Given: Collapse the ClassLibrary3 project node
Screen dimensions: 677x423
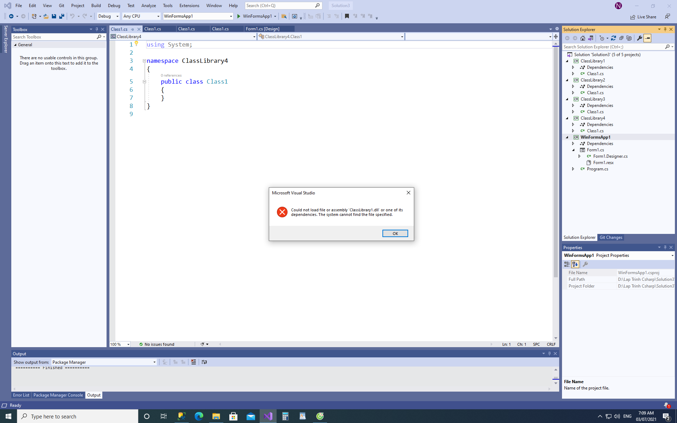Looking at the screenshot, I should pos(567,99).
